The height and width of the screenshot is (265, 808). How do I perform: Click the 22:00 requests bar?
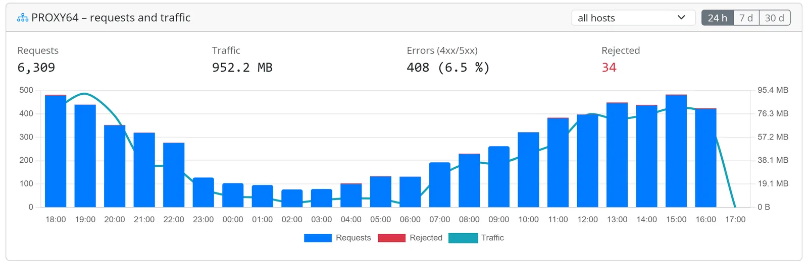[x=174, y=175]
